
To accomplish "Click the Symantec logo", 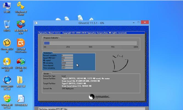I will coord(99,97).
